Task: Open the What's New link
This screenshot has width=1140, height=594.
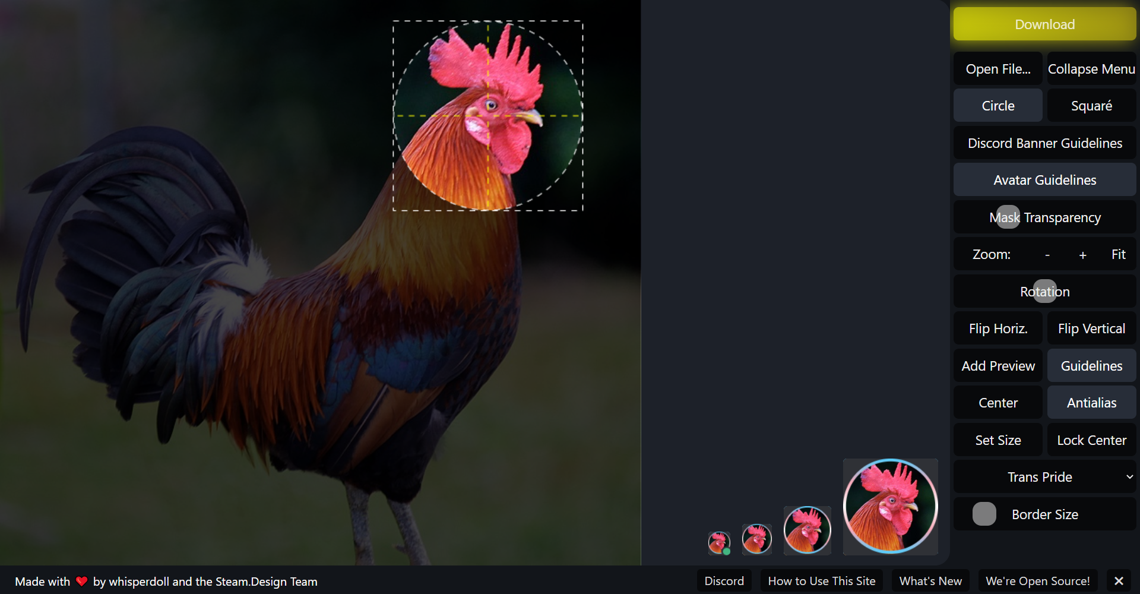Action: [930, 581]
